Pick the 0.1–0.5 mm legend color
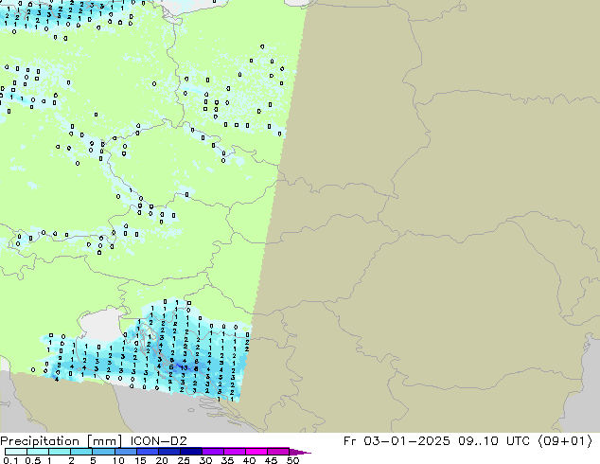Screen dimensions: 600x464 pos(16,452)
